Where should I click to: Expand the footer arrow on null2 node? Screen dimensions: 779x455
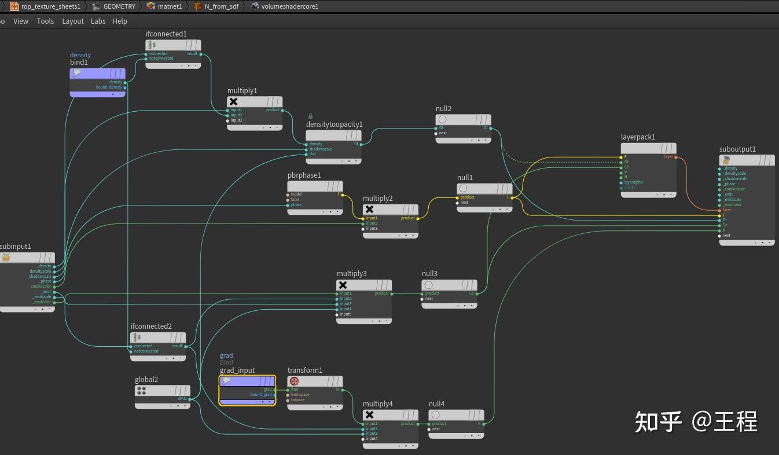486,140
